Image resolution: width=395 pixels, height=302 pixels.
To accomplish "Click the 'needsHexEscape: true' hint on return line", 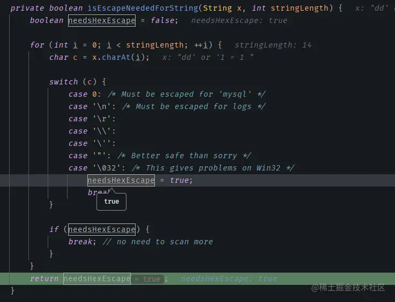I will click(x=229, y=278).
